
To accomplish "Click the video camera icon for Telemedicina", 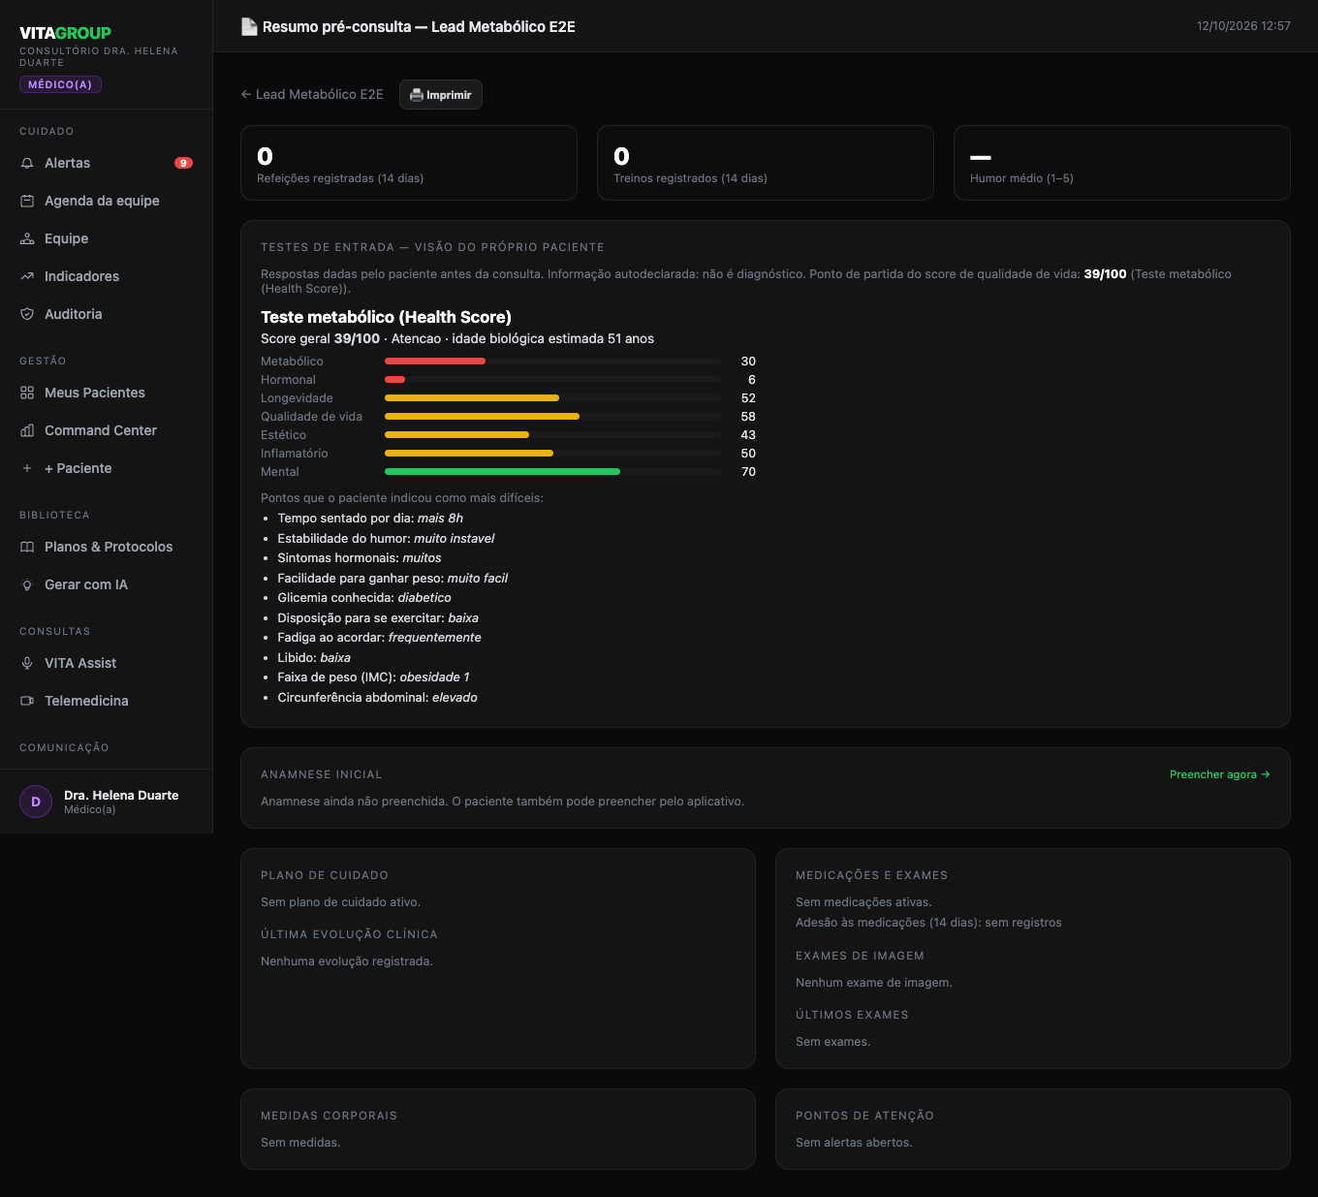I will click(27, 701).
